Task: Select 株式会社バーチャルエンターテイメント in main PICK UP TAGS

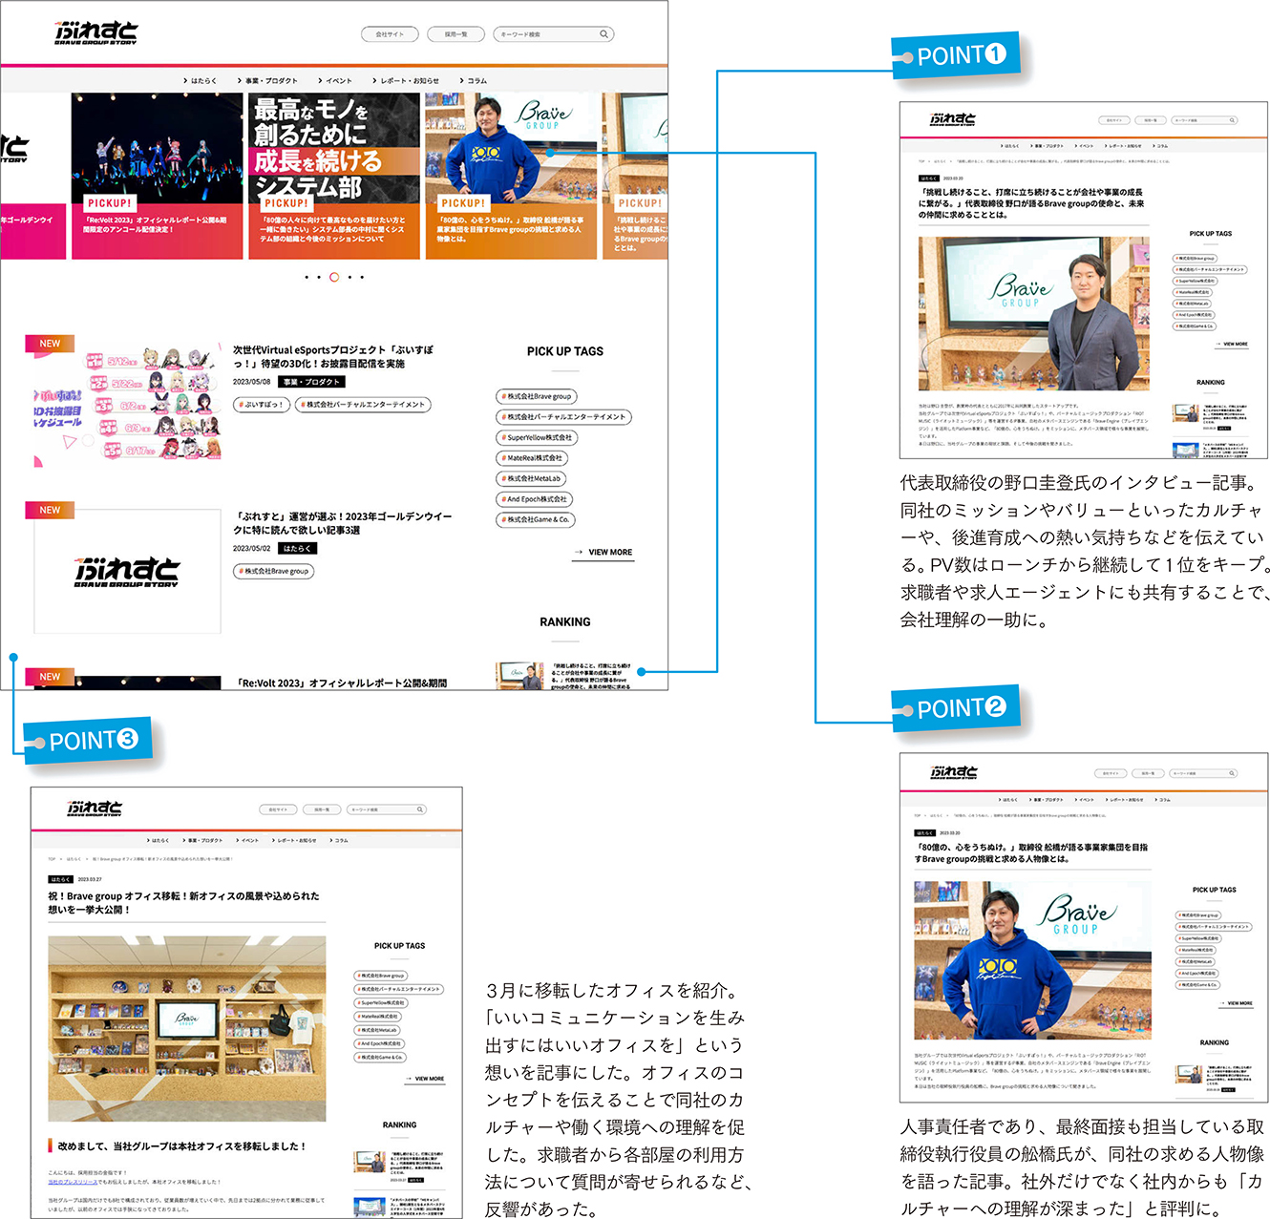Action: click(x=564, y=417)
